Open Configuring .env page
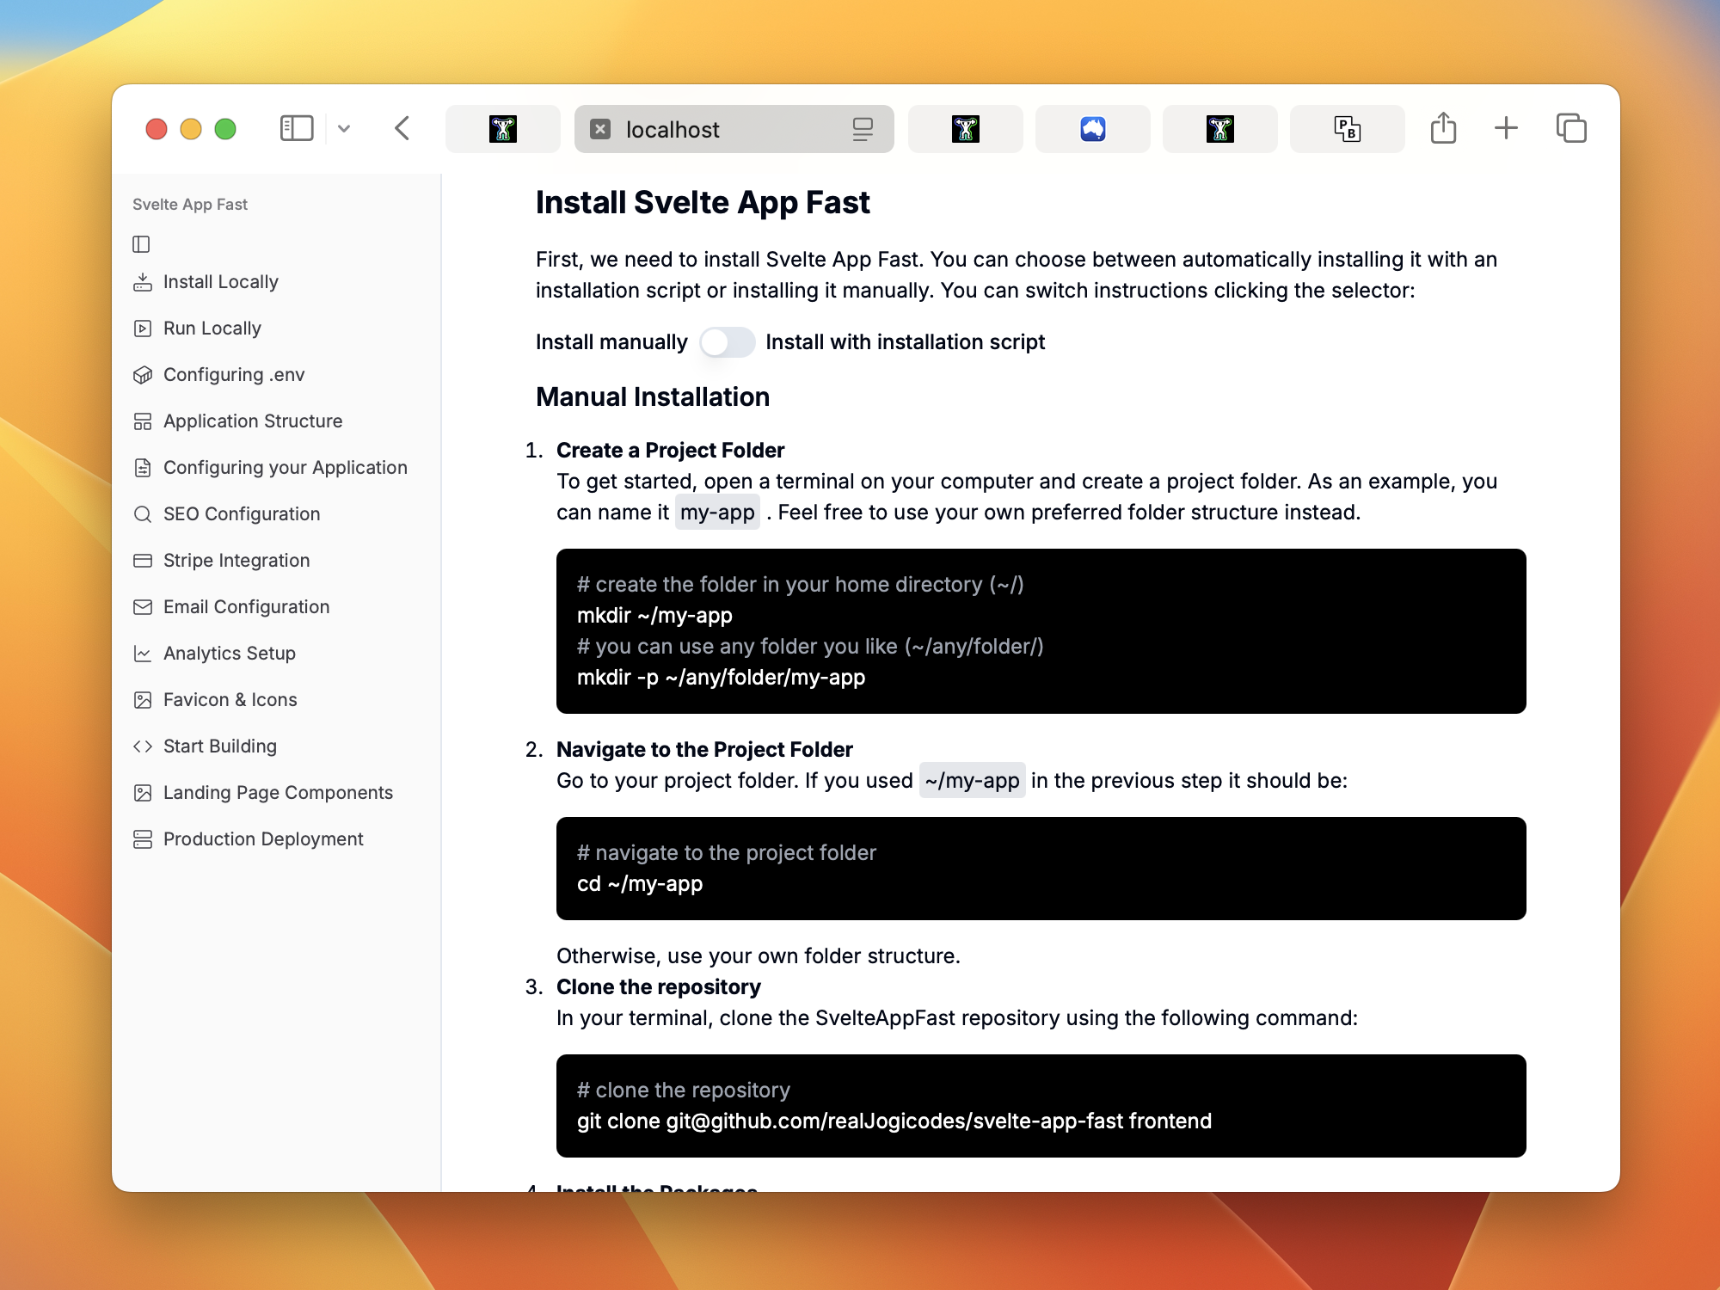1720x1290 pixels. pos(234,375)
